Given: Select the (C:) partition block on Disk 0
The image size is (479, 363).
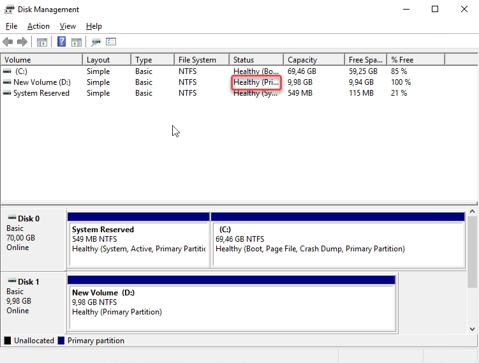Looking at the screenshot, I should 337,244.
